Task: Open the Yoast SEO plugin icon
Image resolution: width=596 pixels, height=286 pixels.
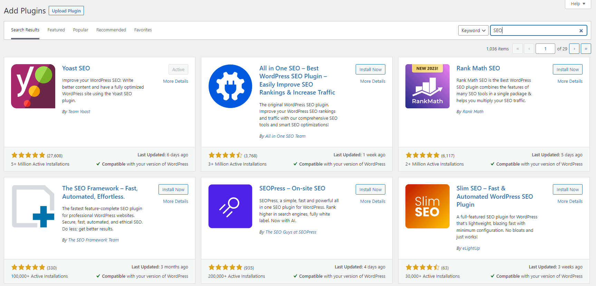Action: [x=33, y=86]
